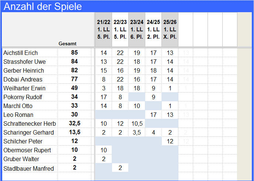Image resolution: width=254 pixels, height=181 pixels.
Task: Select the 24/25 season column header
Action: 153,29
